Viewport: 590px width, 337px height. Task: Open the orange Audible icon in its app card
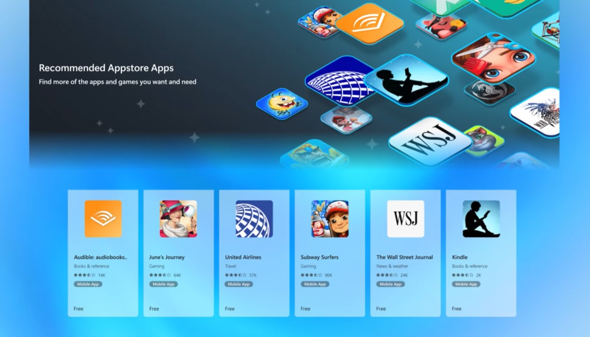coord(103,219)
